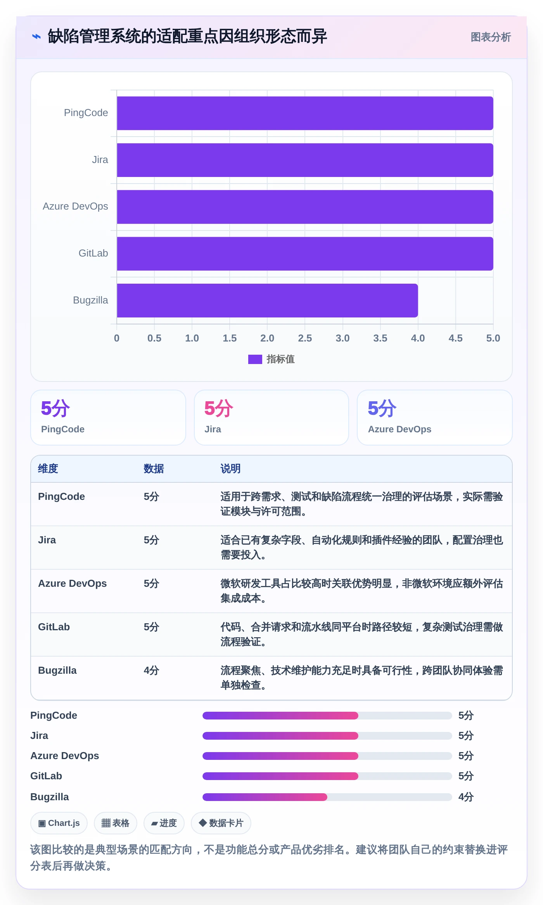Click the 表格 tag chip
This screenshot has height=905, width=543.
[116, 823]
